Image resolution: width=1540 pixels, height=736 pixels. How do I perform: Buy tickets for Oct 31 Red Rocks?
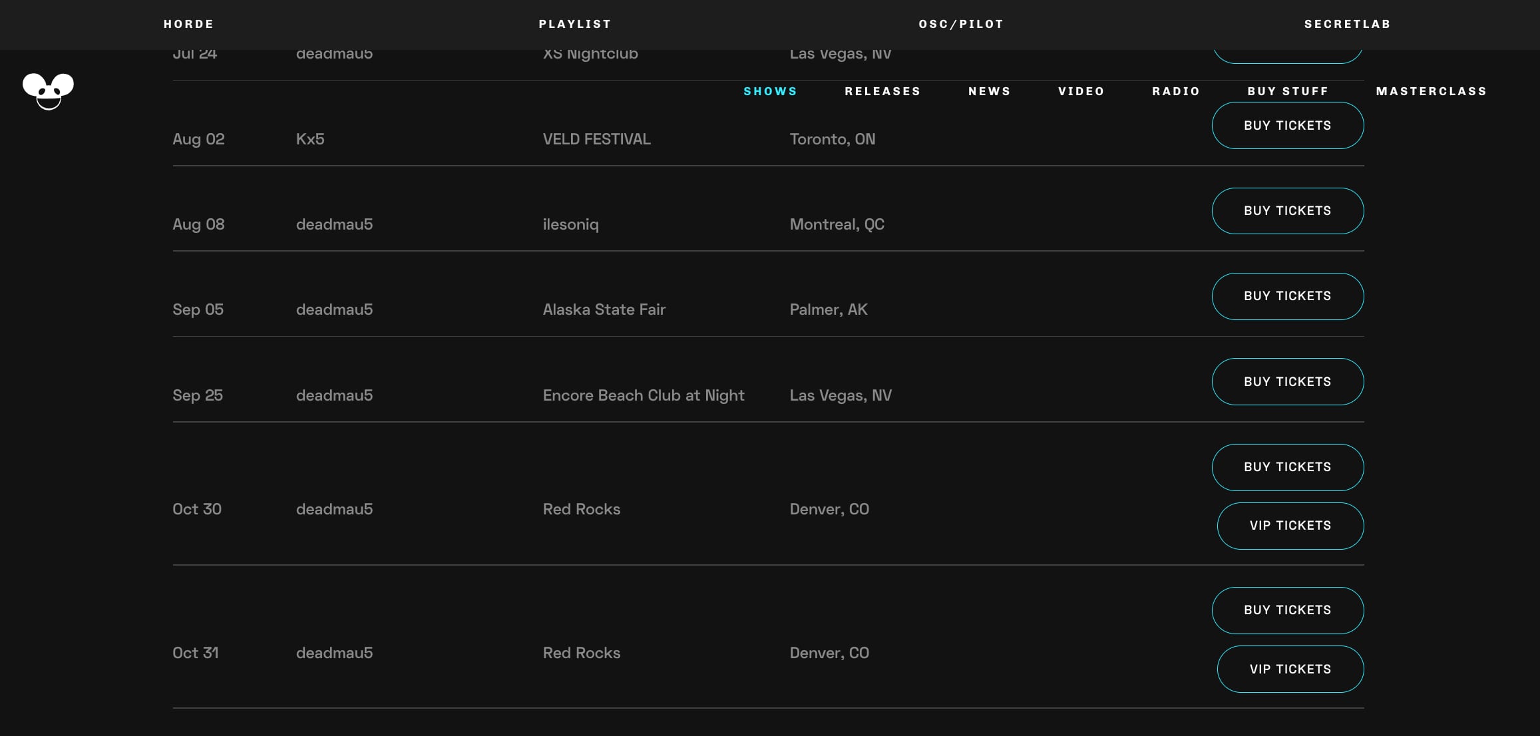1288,610
